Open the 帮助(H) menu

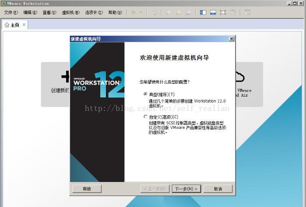pyautogui.click(x=115, y=13)
